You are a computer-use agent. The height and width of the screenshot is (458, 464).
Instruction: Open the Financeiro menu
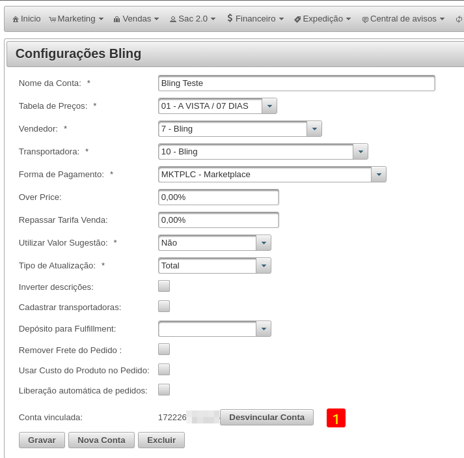point(255,19)
